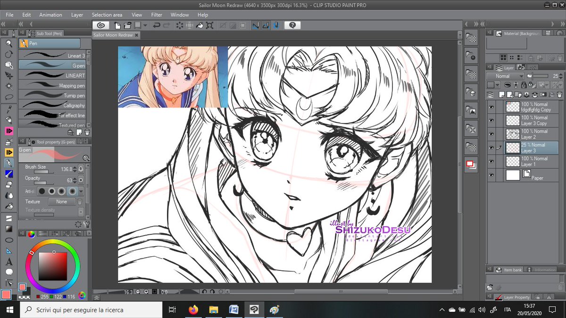Open the layer color palette dropdown arrow

pos(498,85)
